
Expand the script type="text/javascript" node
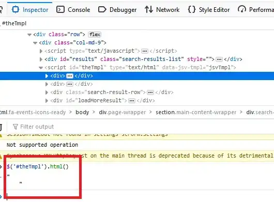coord(41,51)
